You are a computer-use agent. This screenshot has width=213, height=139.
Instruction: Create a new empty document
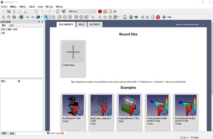tap(4, 12)
